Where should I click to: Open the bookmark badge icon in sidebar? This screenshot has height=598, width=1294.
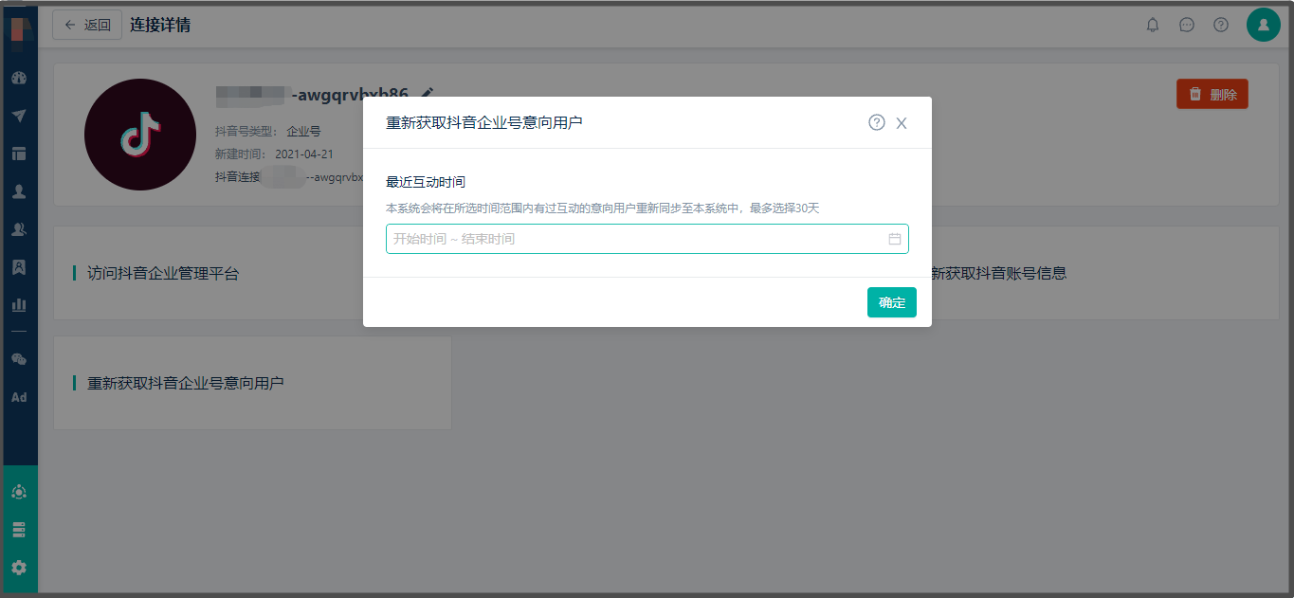(x=19, y=267)
